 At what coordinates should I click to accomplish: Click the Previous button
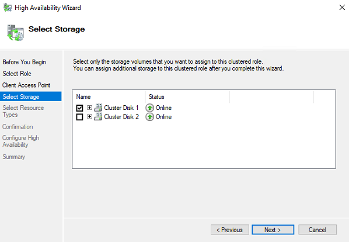pos(230,230)
